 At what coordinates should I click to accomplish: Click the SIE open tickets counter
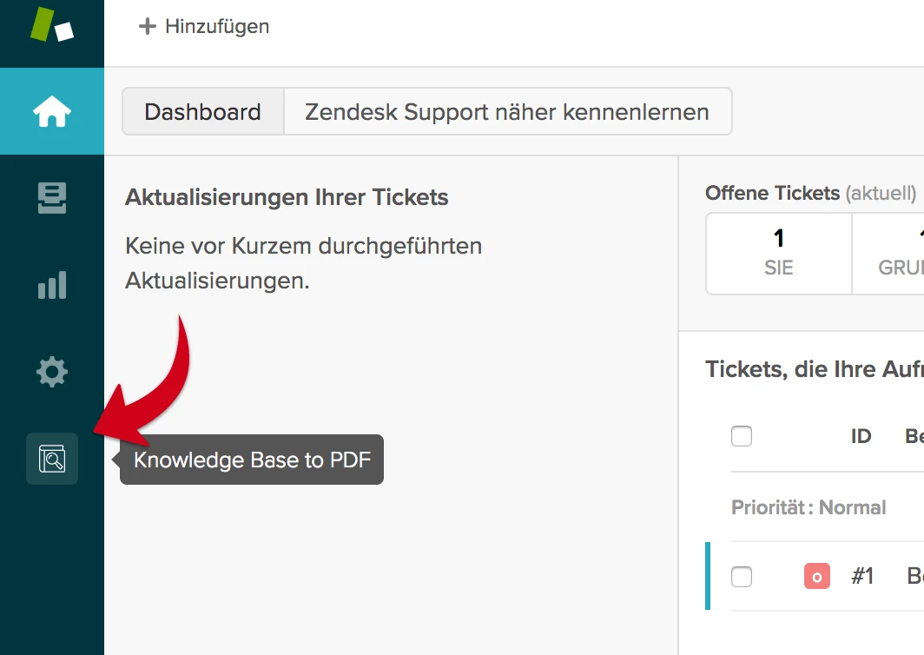778,253
